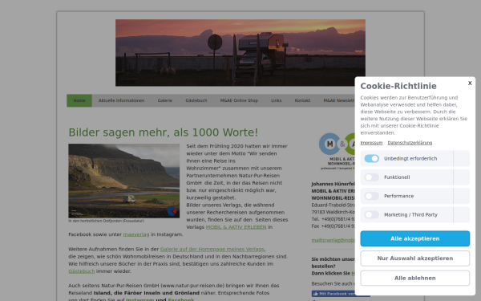Image resolution: width=481 pixels, height=301 pixels.
Task: Open the Impressum link in cookie dialog
Action: click(371, 143)
